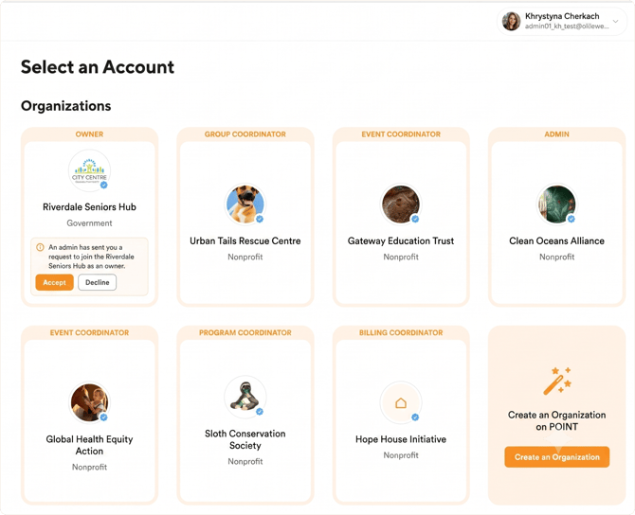Click the magic wand create icon
This screenshot has width=635, height=515.
557,381
